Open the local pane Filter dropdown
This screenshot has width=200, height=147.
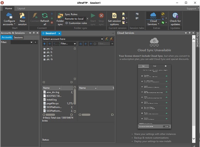75,44
